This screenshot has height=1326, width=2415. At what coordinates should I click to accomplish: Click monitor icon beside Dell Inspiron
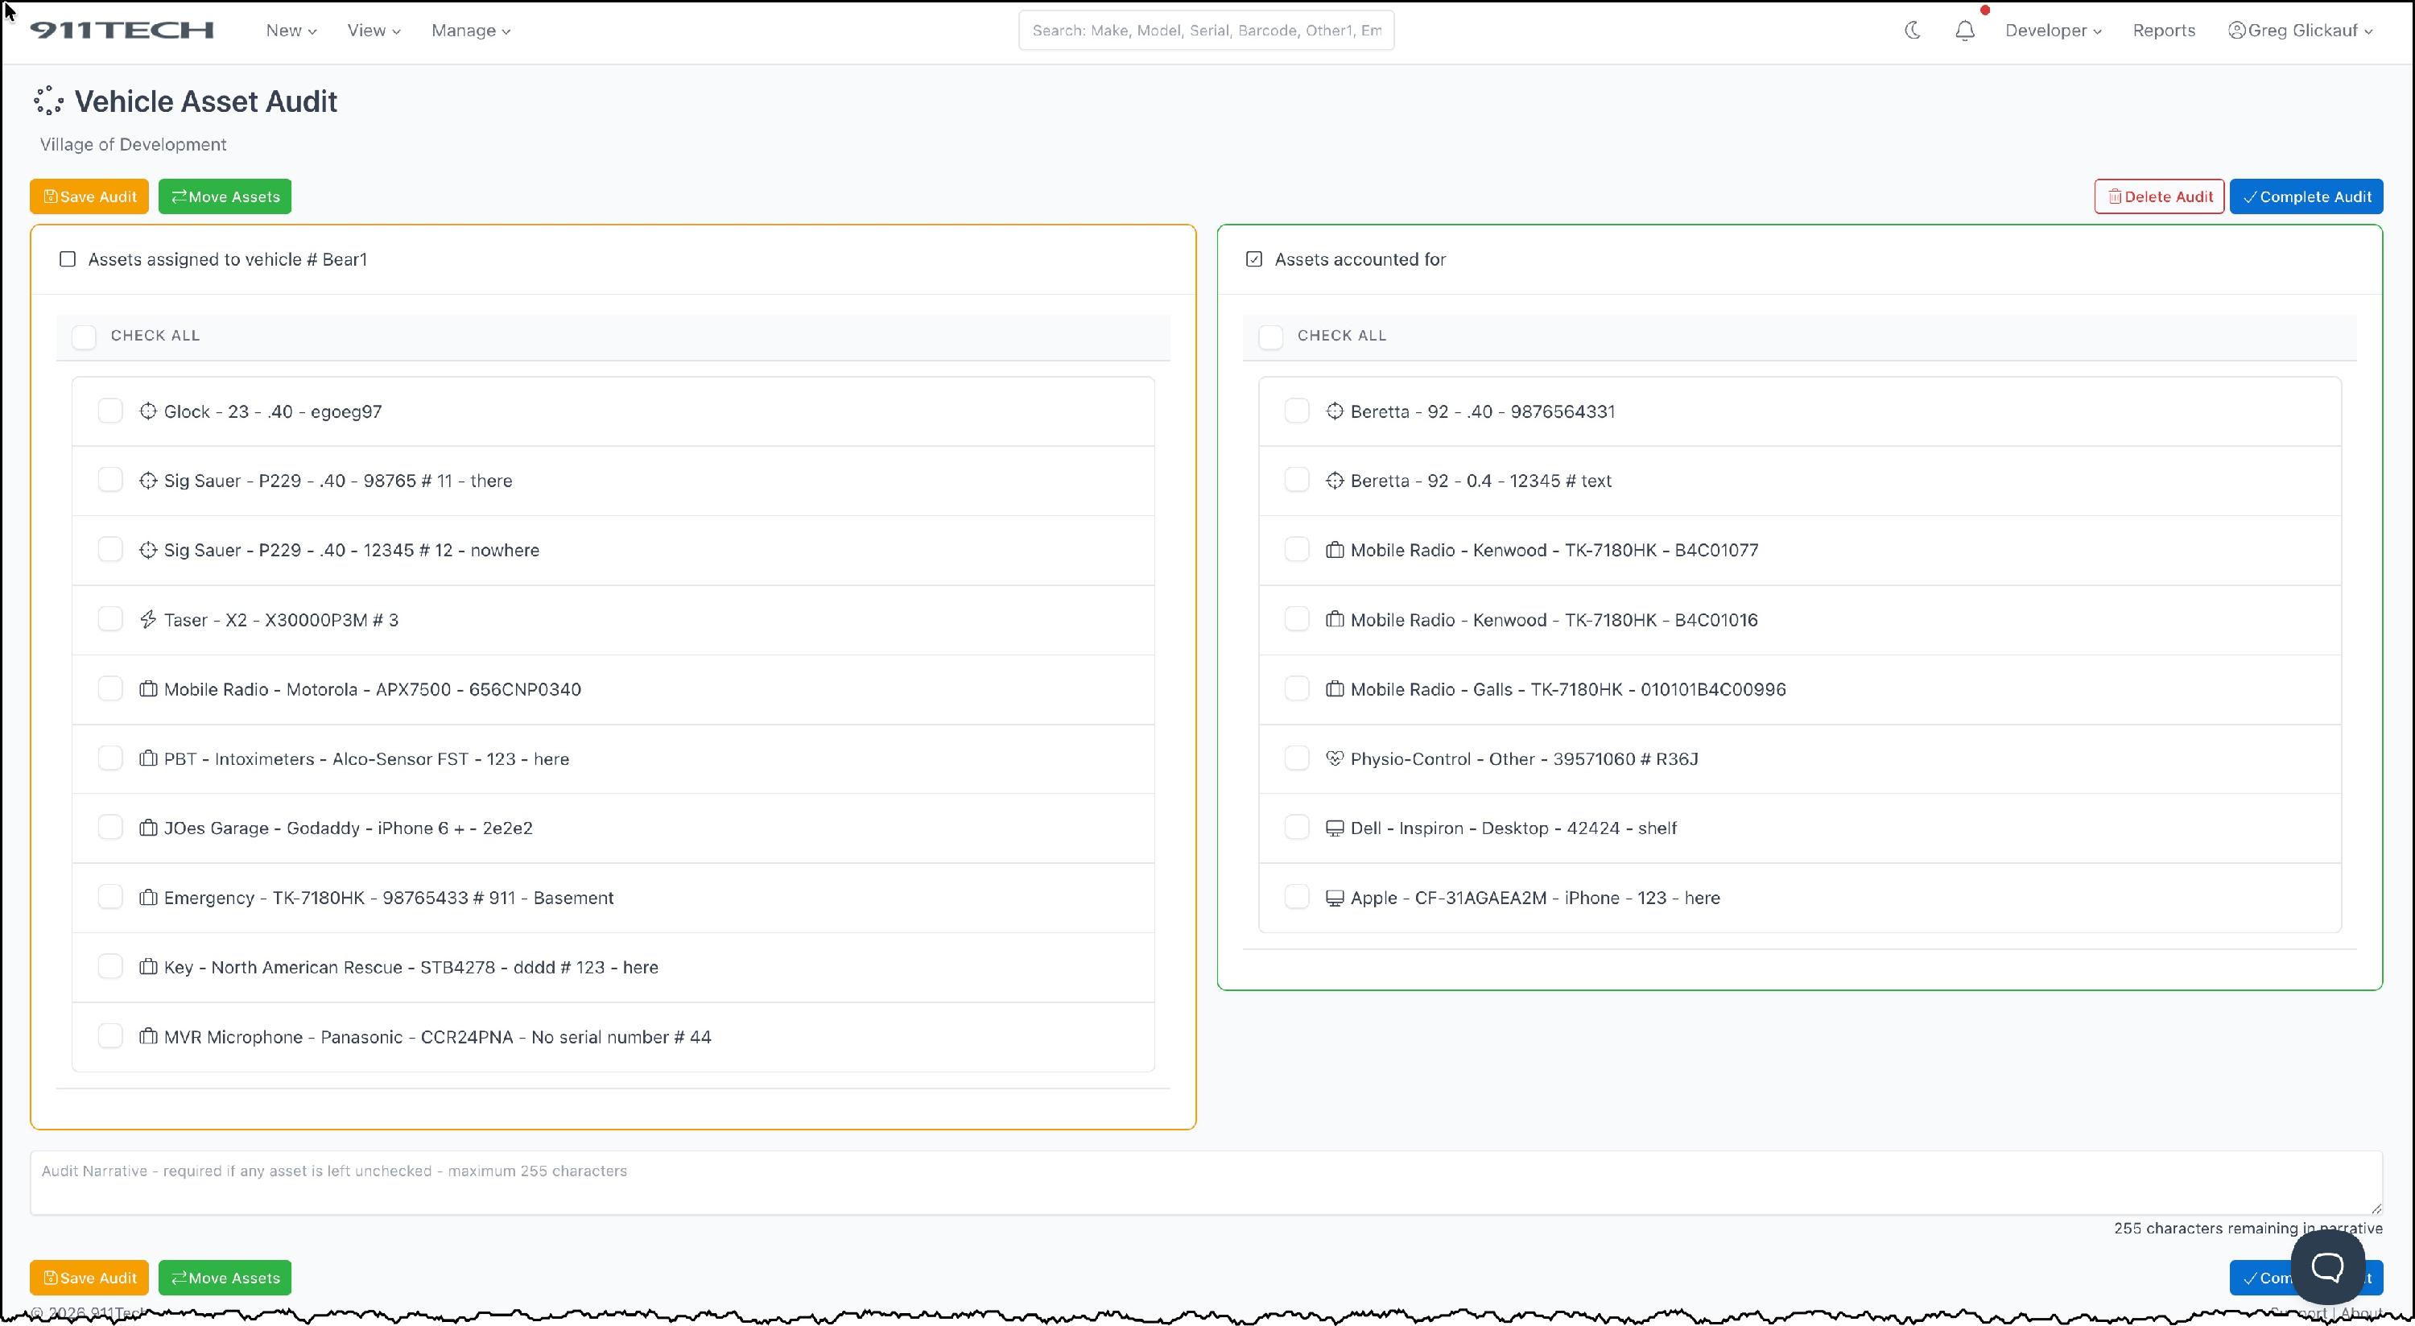[1334, 827]
